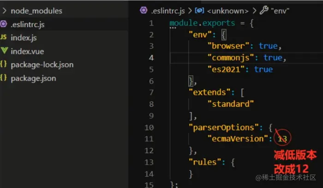
Task: Click the "standard" string on line 8
Action: [x=231, y=104]
